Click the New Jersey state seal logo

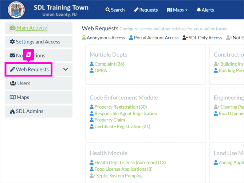click(16, 10)
